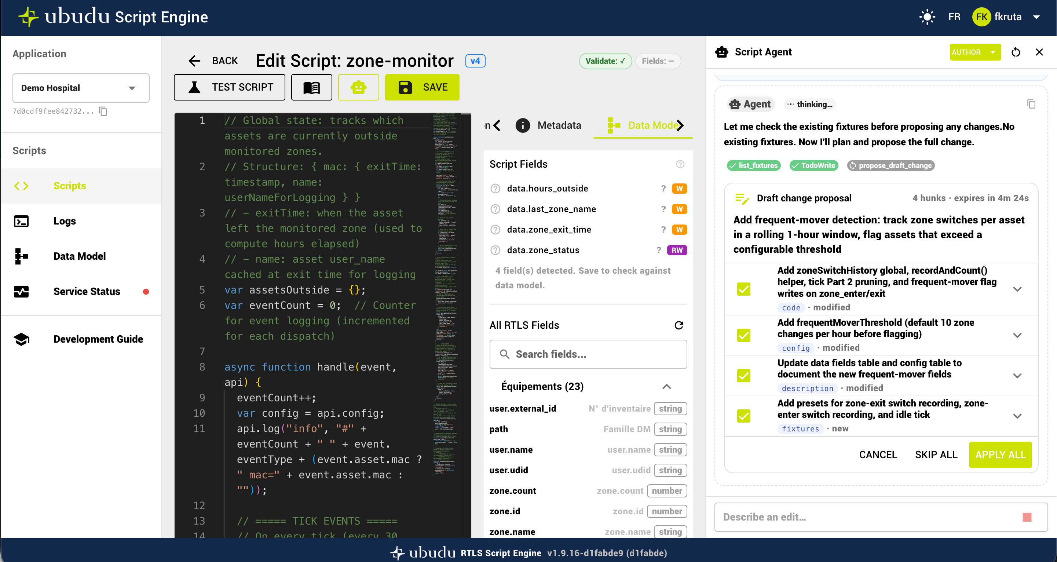Image resolution: width=1057 pixels, height=562 pixels.
Task: Refresh All RTLS Fields
Action: pyautogui.click(x=679, y=325)
